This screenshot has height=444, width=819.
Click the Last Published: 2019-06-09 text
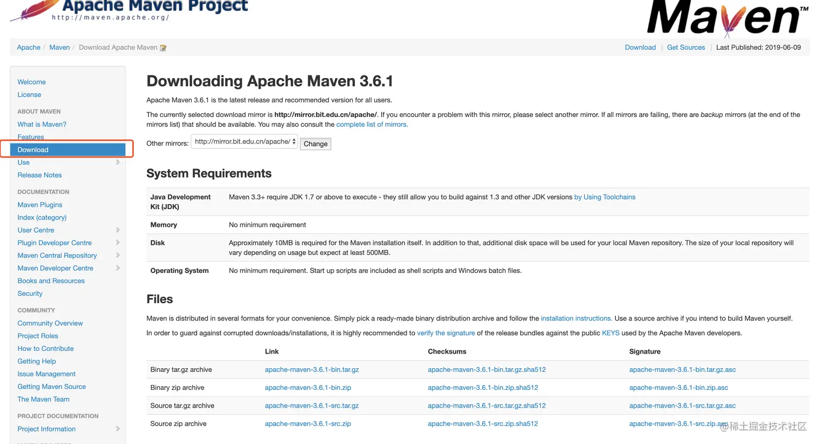758,48
